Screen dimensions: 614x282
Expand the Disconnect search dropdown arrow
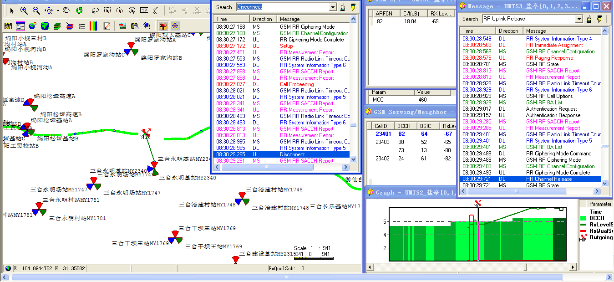pos(333,7)
